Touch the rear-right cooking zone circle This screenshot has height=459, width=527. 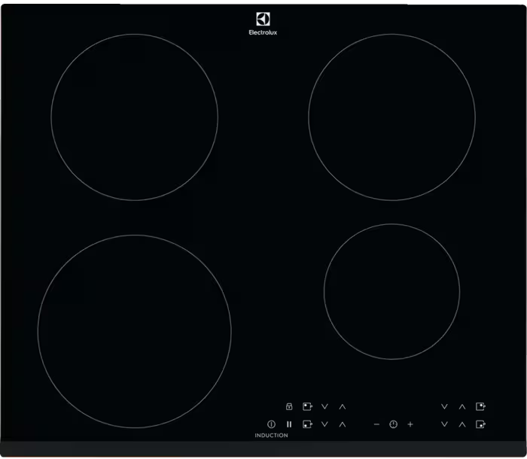pos(392,117)
